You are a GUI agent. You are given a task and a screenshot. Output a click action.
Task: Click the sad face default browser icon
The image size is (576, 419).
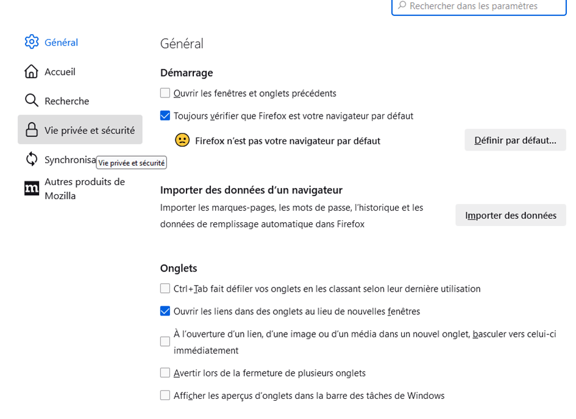[182, 141]
